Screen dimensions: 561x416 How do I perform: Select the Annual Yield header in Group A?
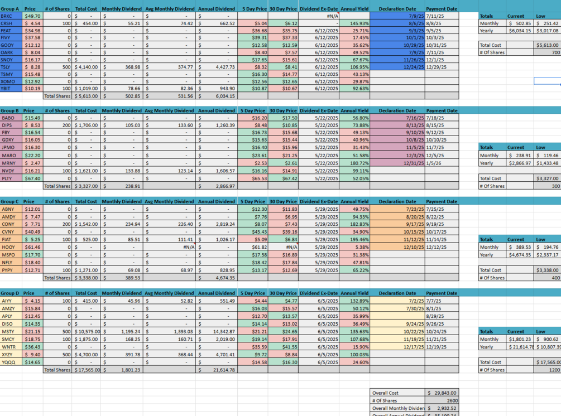[354, 8]
